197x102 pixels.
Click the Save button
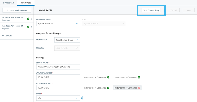click(x=189, y=10)
